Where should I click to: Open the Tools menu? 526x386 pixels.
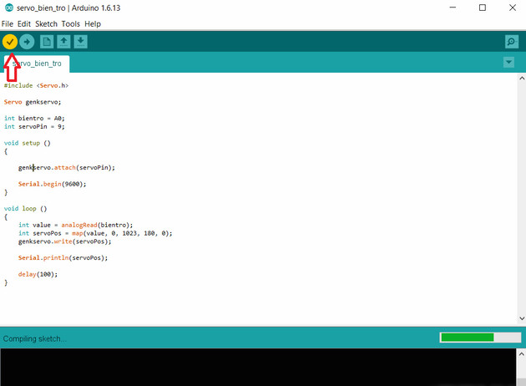(71, 24)
